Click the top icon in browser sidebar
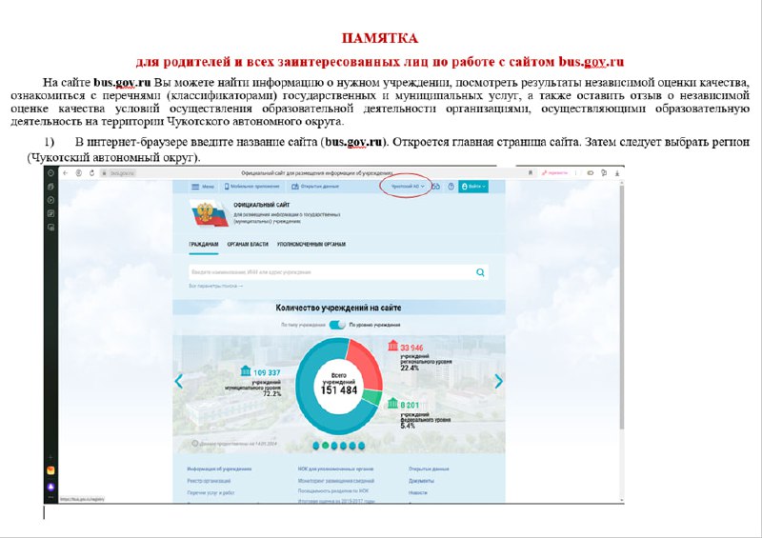762x538 pixels. [50, 173]
